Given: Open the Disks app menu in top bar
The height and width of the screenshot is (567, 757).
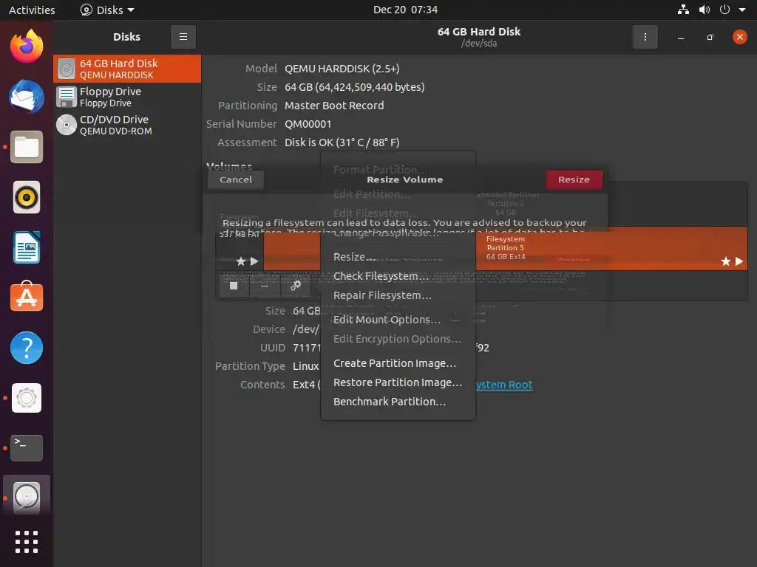Looking at the screenshot, I should pos(107,10).
